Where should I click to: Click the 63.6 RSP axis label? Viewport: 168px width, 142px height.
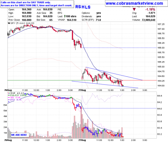tap(160, 121)
